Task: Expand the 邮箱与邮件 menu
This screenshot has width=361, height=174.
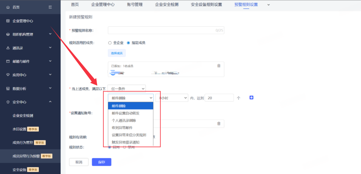Action: pos(50,61)
